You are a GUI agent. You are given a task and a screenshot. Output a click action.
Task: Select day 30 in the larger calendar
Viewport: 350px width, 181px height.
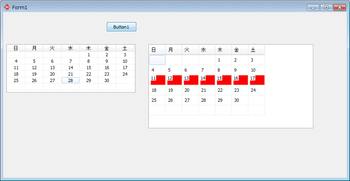240,100
